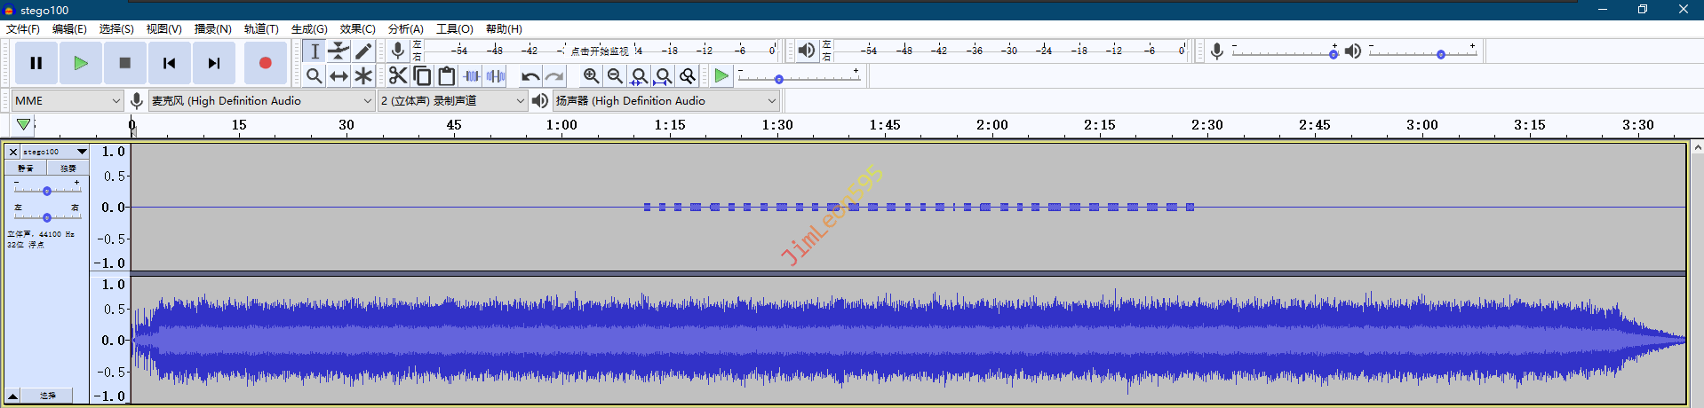
Task: Click the Fit project to width icon
Action: 663,76
